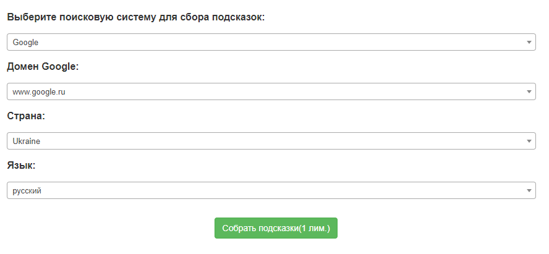Click the 'Выберите поисковую систему' heading label

pos(93,17)
